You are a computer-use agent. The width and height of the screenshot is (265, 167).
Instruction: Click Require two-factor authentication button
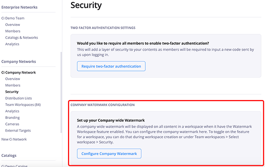coord(111,66)
